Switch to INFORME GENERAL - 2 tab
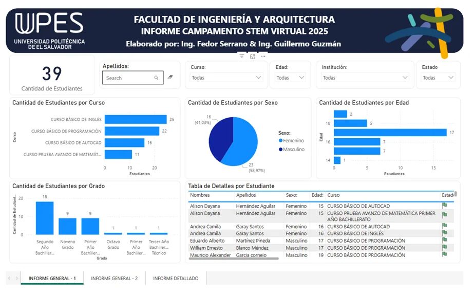Image resolution: width=474 pixels, height=295 pixels. coord(115,278)
